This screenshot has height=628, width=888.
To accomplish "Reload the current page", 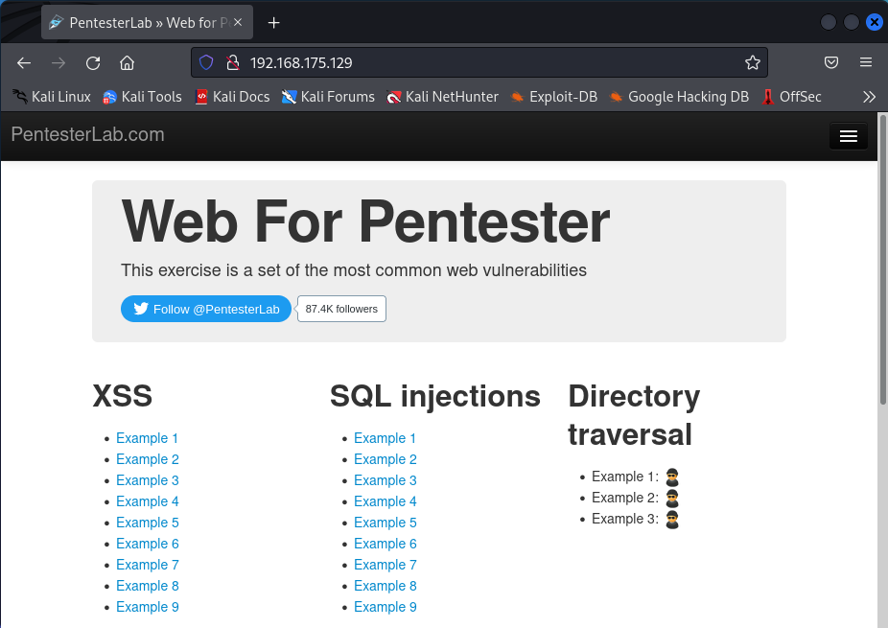I will pyautogui.click(x=93, y=63).
